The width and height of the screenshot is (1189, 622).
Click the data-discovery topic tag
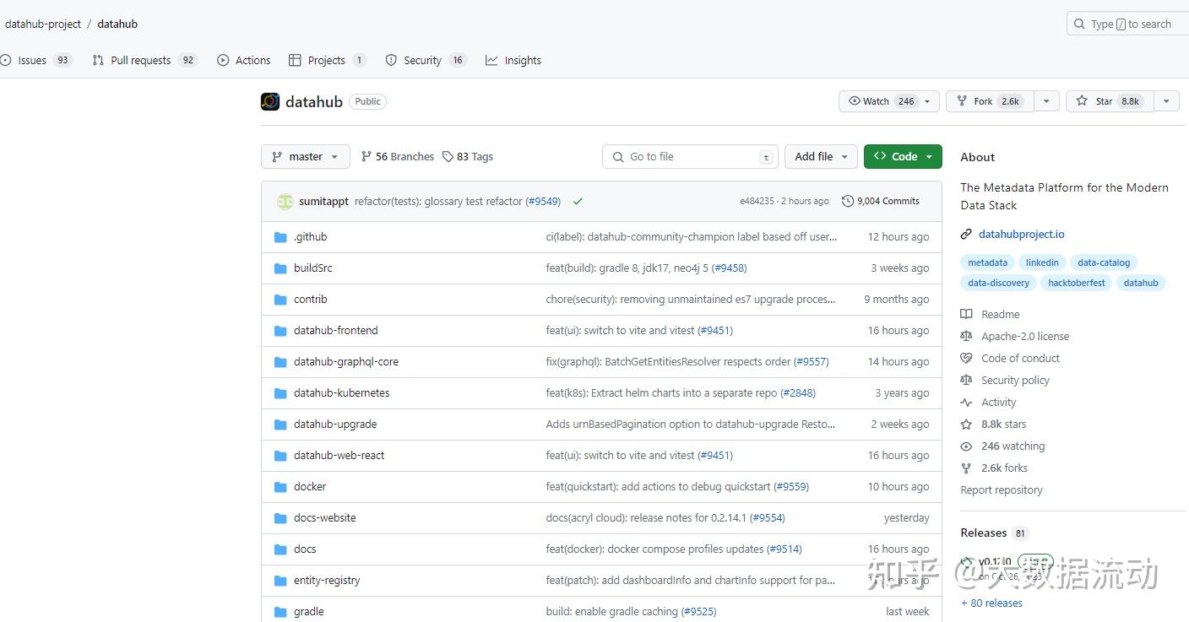[998, 283]
